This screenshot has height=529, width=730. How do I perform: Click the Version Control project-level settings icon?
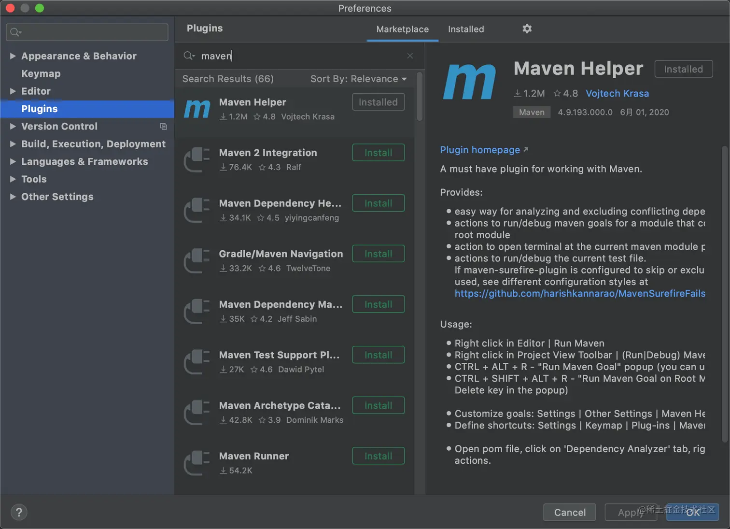pos(164,127)
